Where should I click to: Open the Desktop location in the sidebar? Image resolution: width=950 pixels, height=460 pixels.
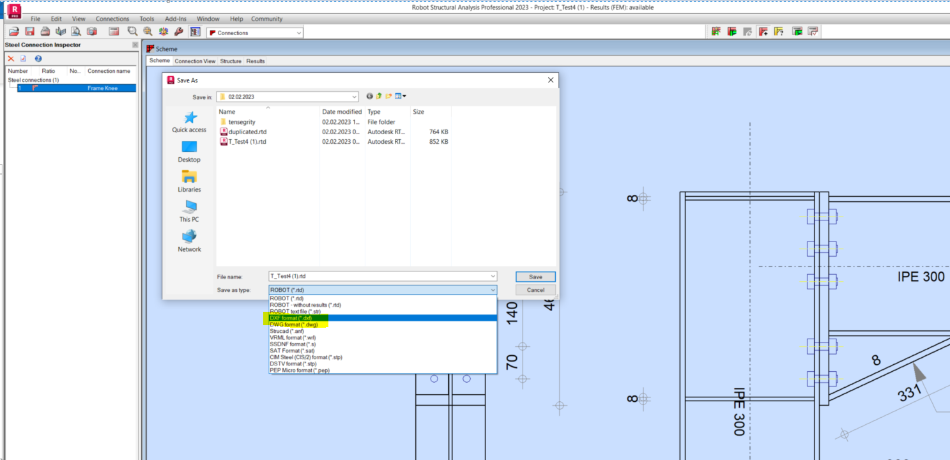[188, 152]
